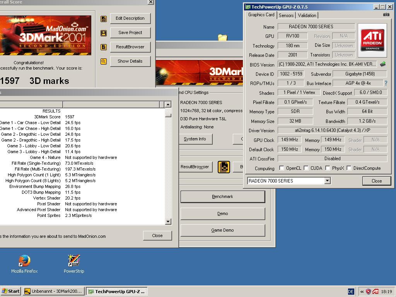Click the results list scroll down arrow
The width and height of the screenshot is (396, 297).
pos(168,222)
